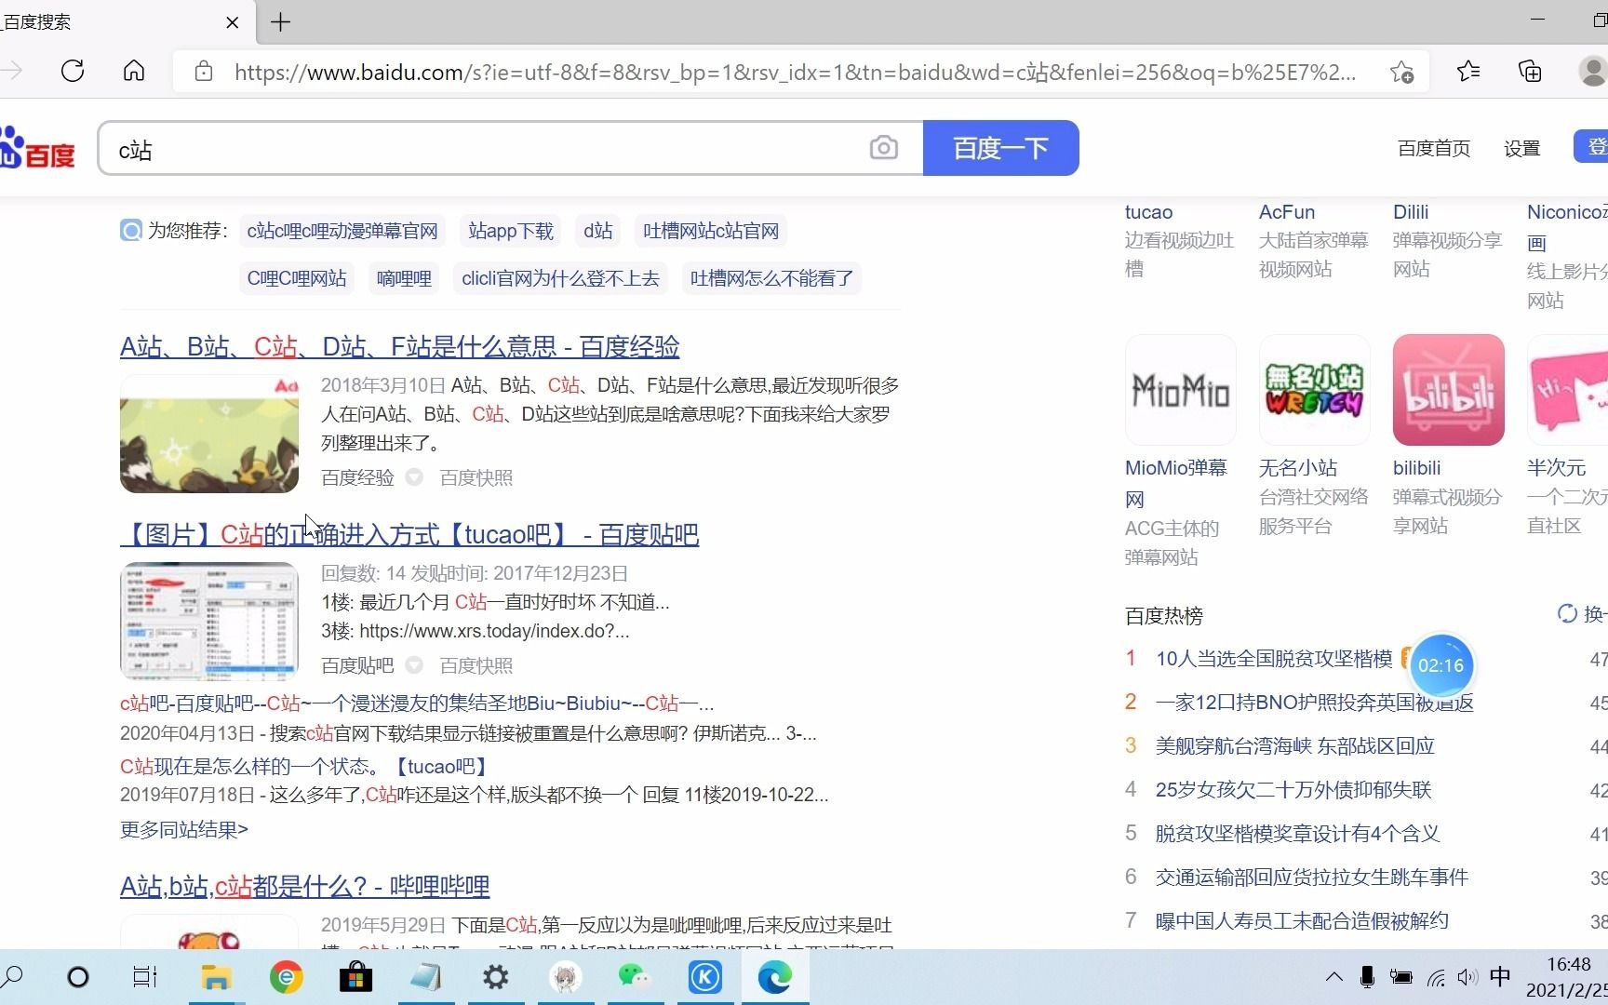Viewport: 1608px width, 1005px height.
Task: Select suggestion 站app下载
Action: (511, 231)
